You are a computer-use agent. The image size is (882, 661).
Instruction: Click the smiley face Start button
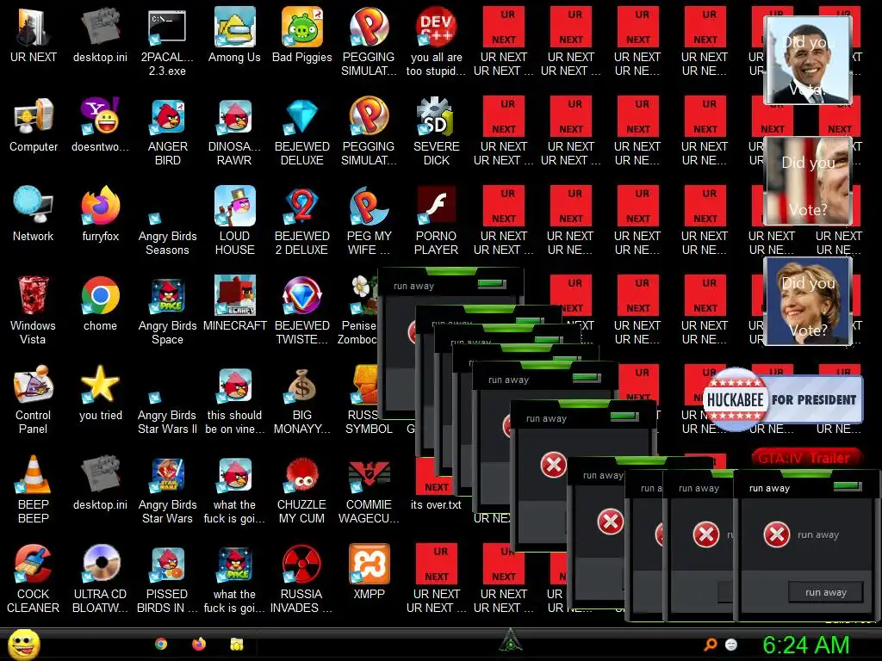[x=23, y=644]
